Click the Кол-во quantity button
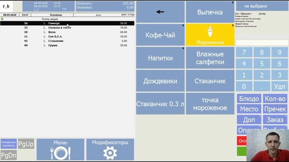The width and height of the screenshot is (289, 162). (275, 99)
